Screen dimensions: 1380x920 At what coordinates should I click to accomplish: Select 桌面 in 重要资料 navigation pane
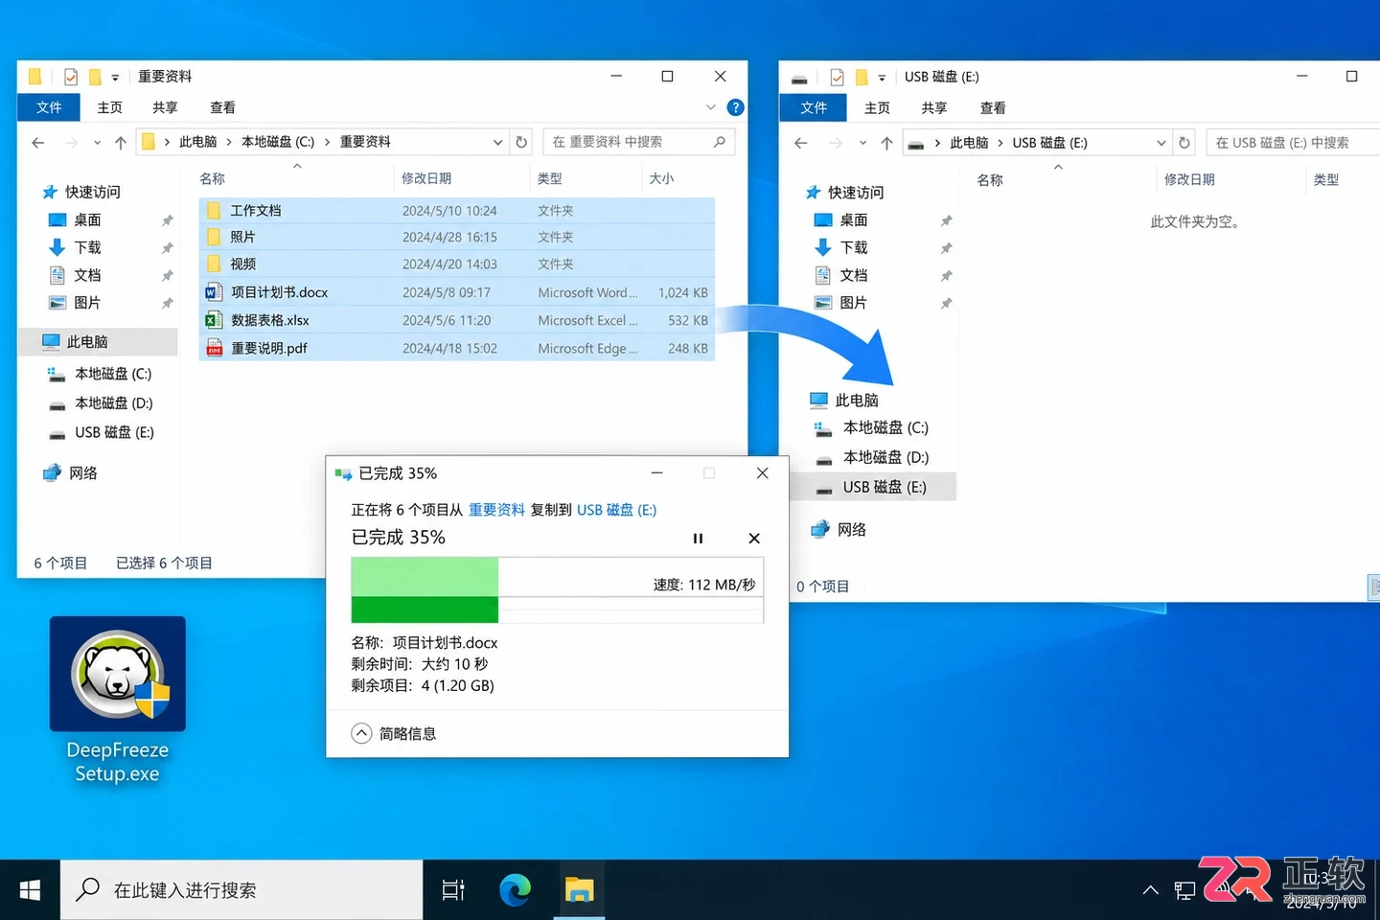point(87,219)
